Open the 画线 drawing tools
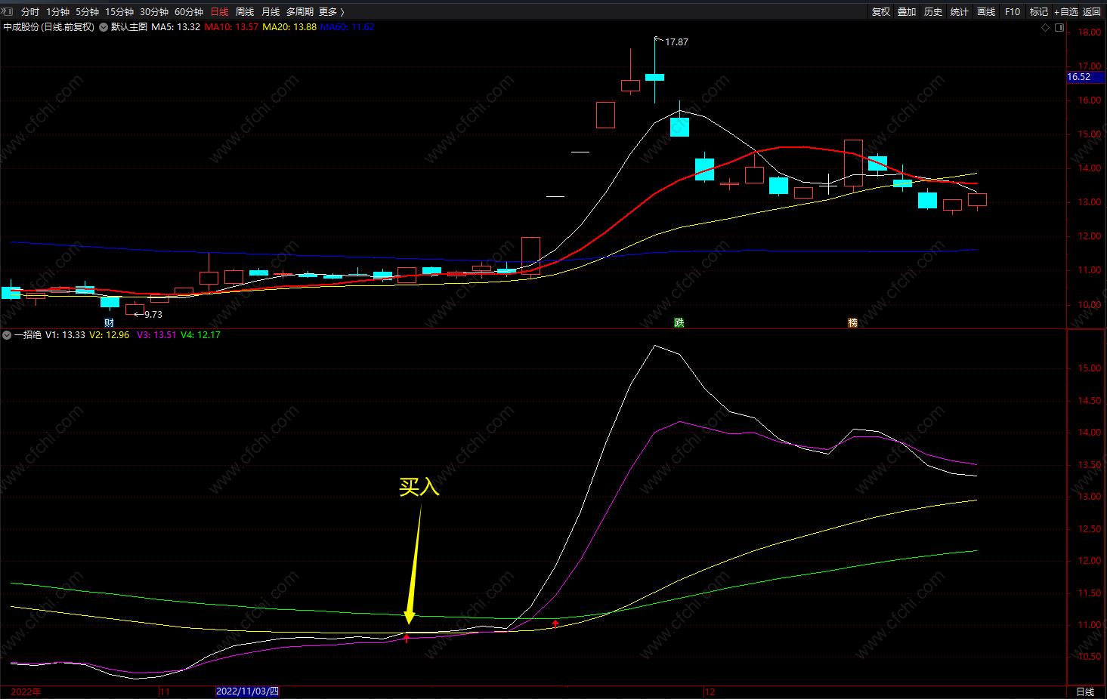This screenshot has width=1107, height=699. (x=986, y=12)
